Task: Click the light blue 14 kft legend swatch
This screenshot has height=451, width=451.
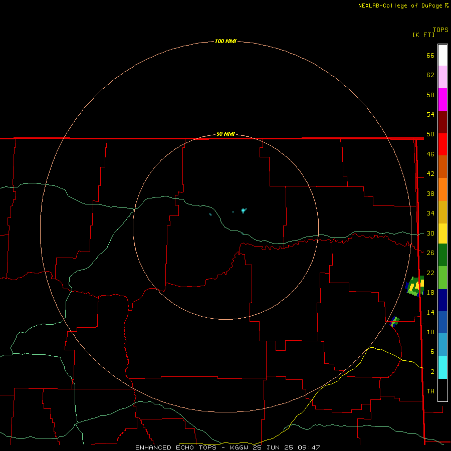Action: click(x=442, y=345)
